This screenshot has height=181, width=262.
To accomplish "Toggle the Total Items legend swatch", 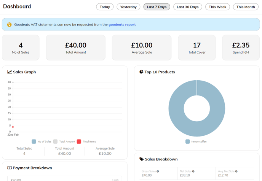I will 79,141.
